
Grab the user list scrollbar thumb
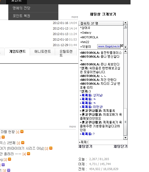pos(125,27)
